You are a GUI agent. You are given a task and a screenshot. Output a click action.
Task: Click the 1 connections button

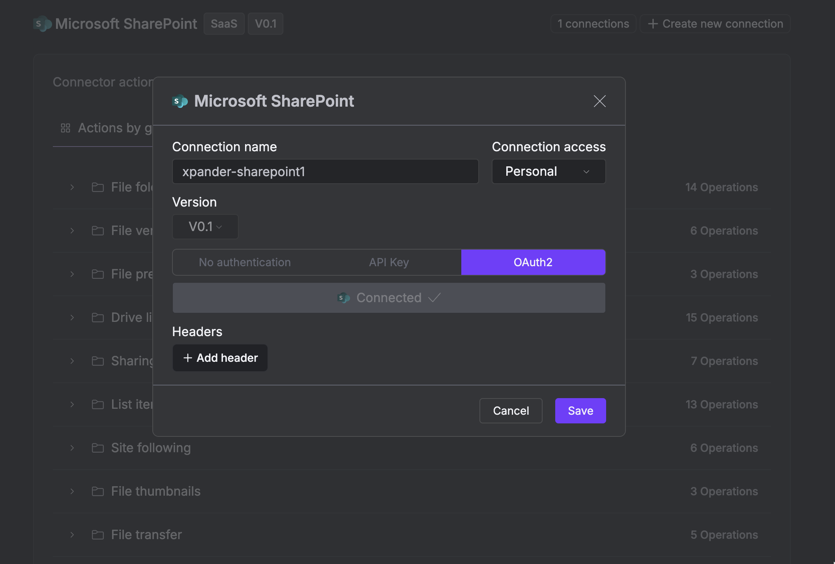point(593,24)
